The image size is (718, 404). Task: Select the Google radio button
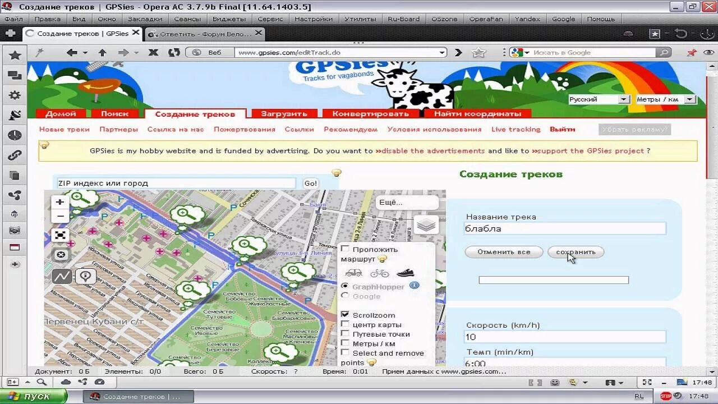click(345, 296)
